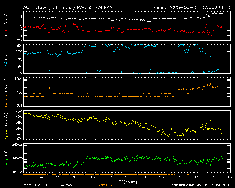Click the 01 hour tick label
The width and height of the screenshot is (235, 188).
click(x=178, y=177)
